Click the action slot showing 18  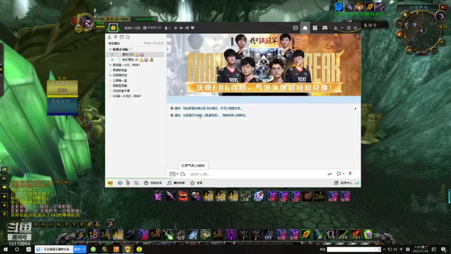pyautogui.click(x=93, y=234)
